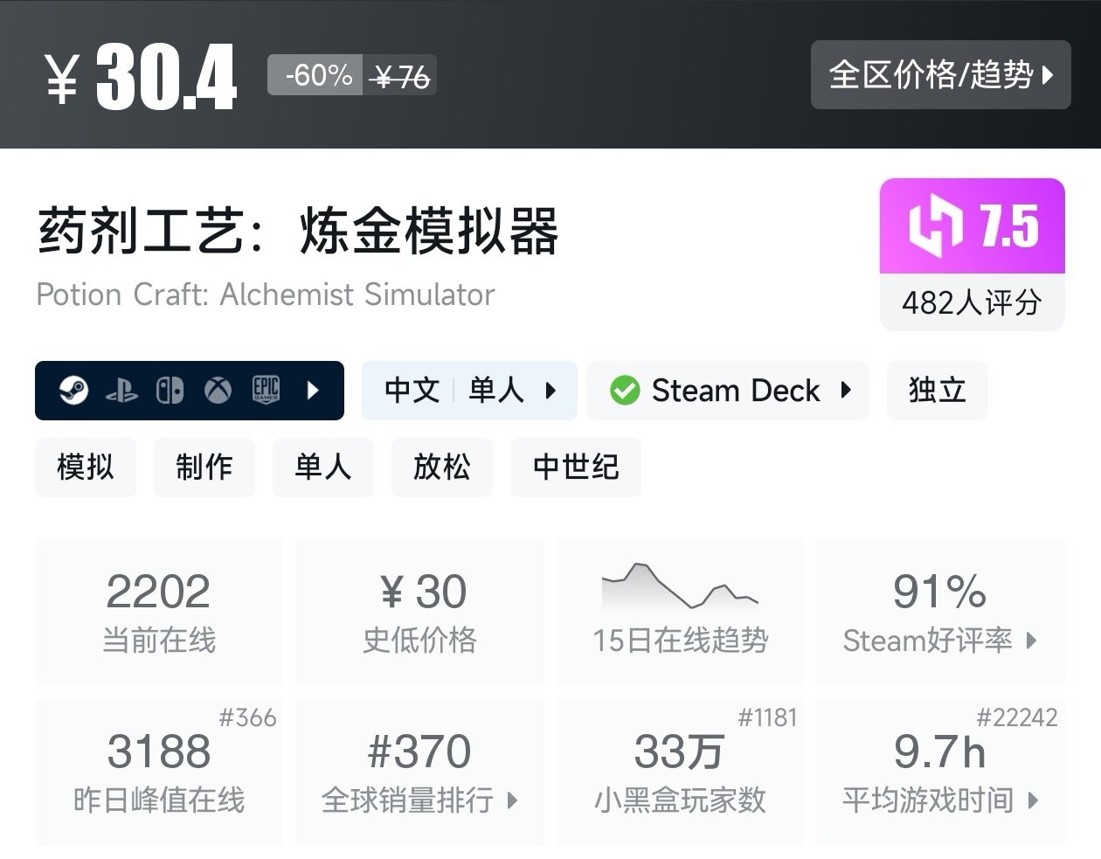
Task: Click the title 药剂工艺：炼金模拟器
Action: (x=298, y=232)
